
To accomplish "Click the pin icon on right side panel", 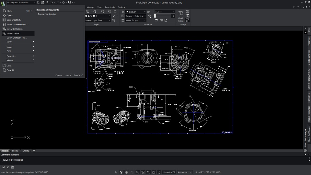I will 305,32.
